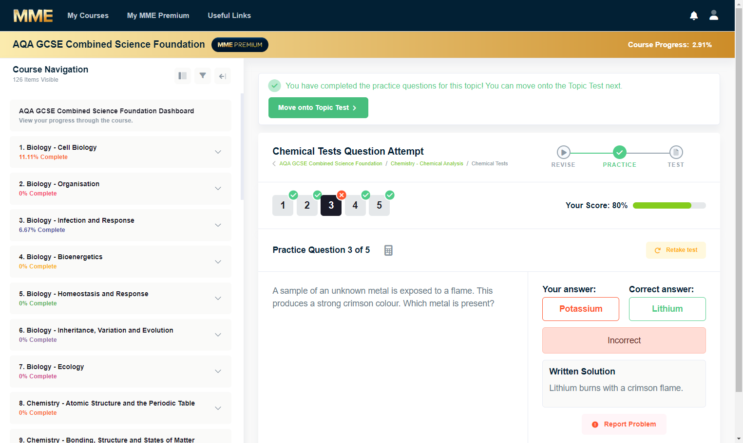Click the Retake test button
Viewport: 743px width, 443px height.
coord(676,250)
